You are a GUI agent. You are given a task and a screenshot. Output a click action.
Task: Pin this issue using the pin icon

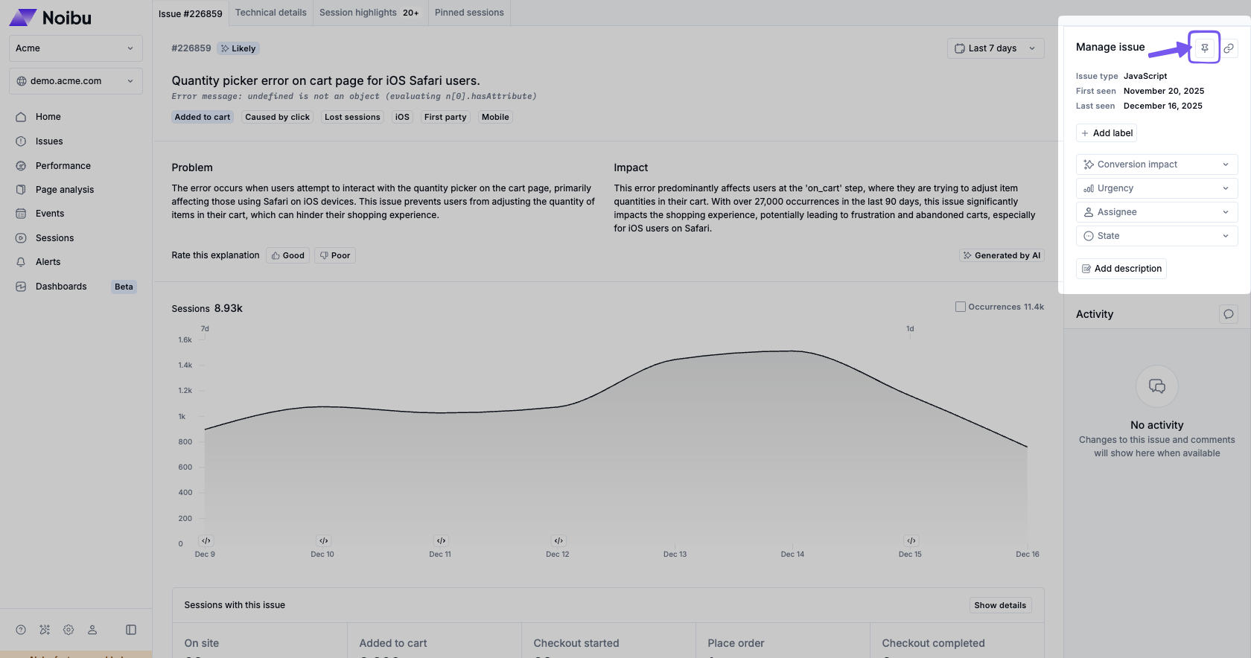point(1204,48)
